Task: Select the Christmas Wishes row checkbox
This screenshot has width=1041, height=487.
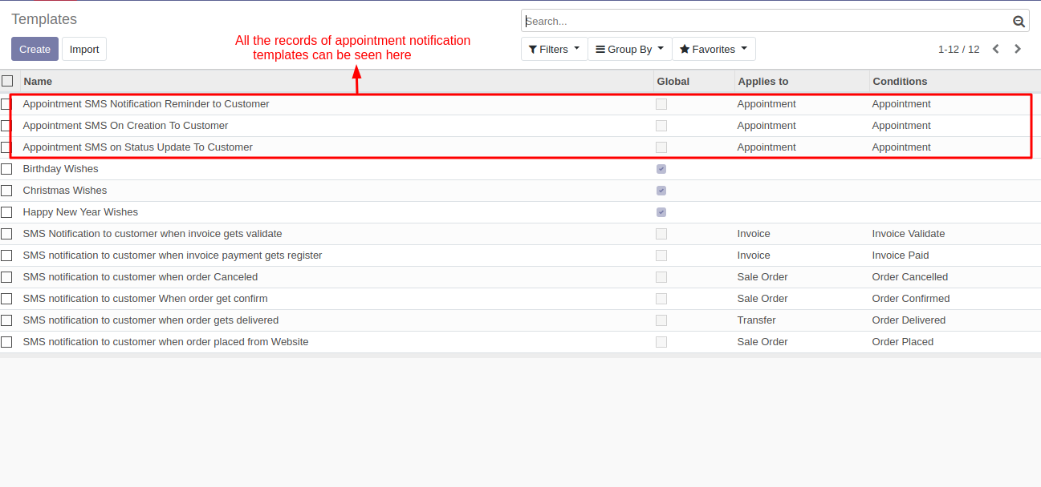Action: click(x=7, y=191)
